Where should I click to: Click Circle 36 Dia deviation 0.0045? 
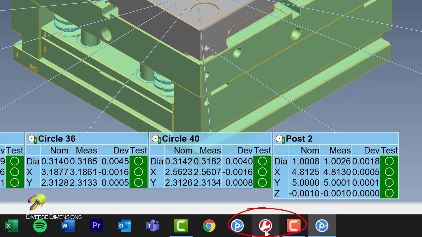click(115, 161)
